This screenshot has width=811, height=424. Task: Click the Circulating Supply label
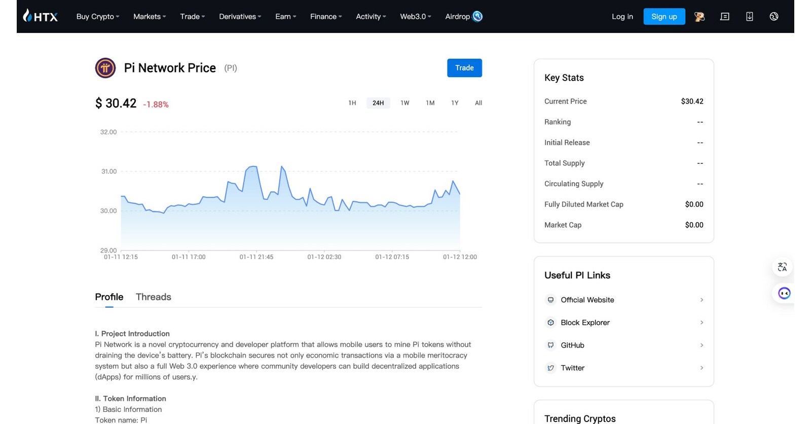click(x=574, y=184)
